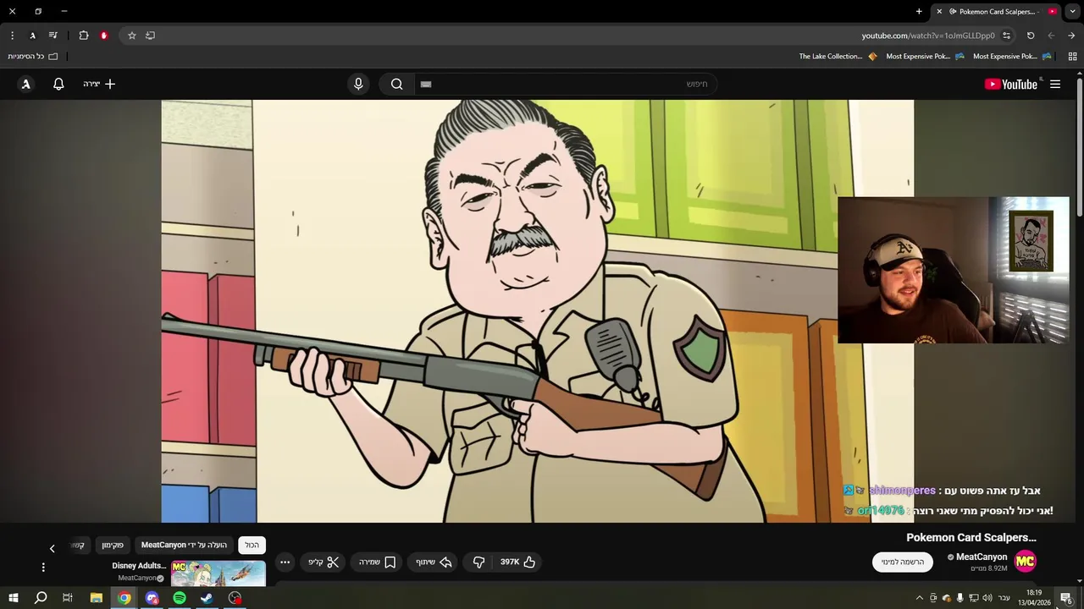Go to YouTube home via logo

[x=1011, y=84]
